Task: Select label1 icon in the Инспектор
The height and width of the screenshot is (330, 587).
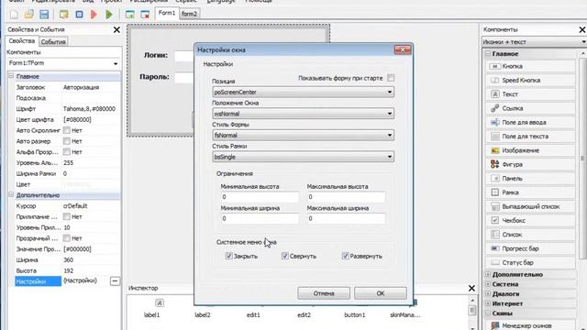Action: [159, 303]
